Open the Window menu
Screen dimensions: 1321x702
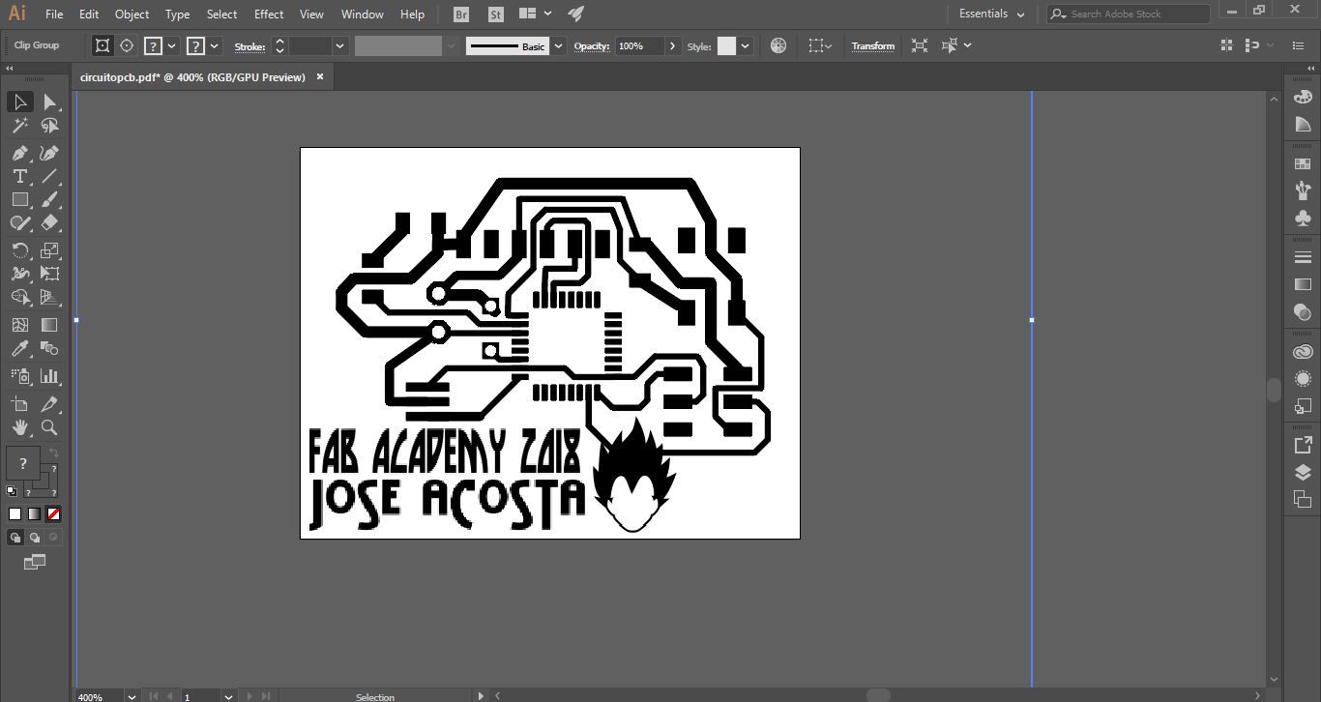click(363, 15)
